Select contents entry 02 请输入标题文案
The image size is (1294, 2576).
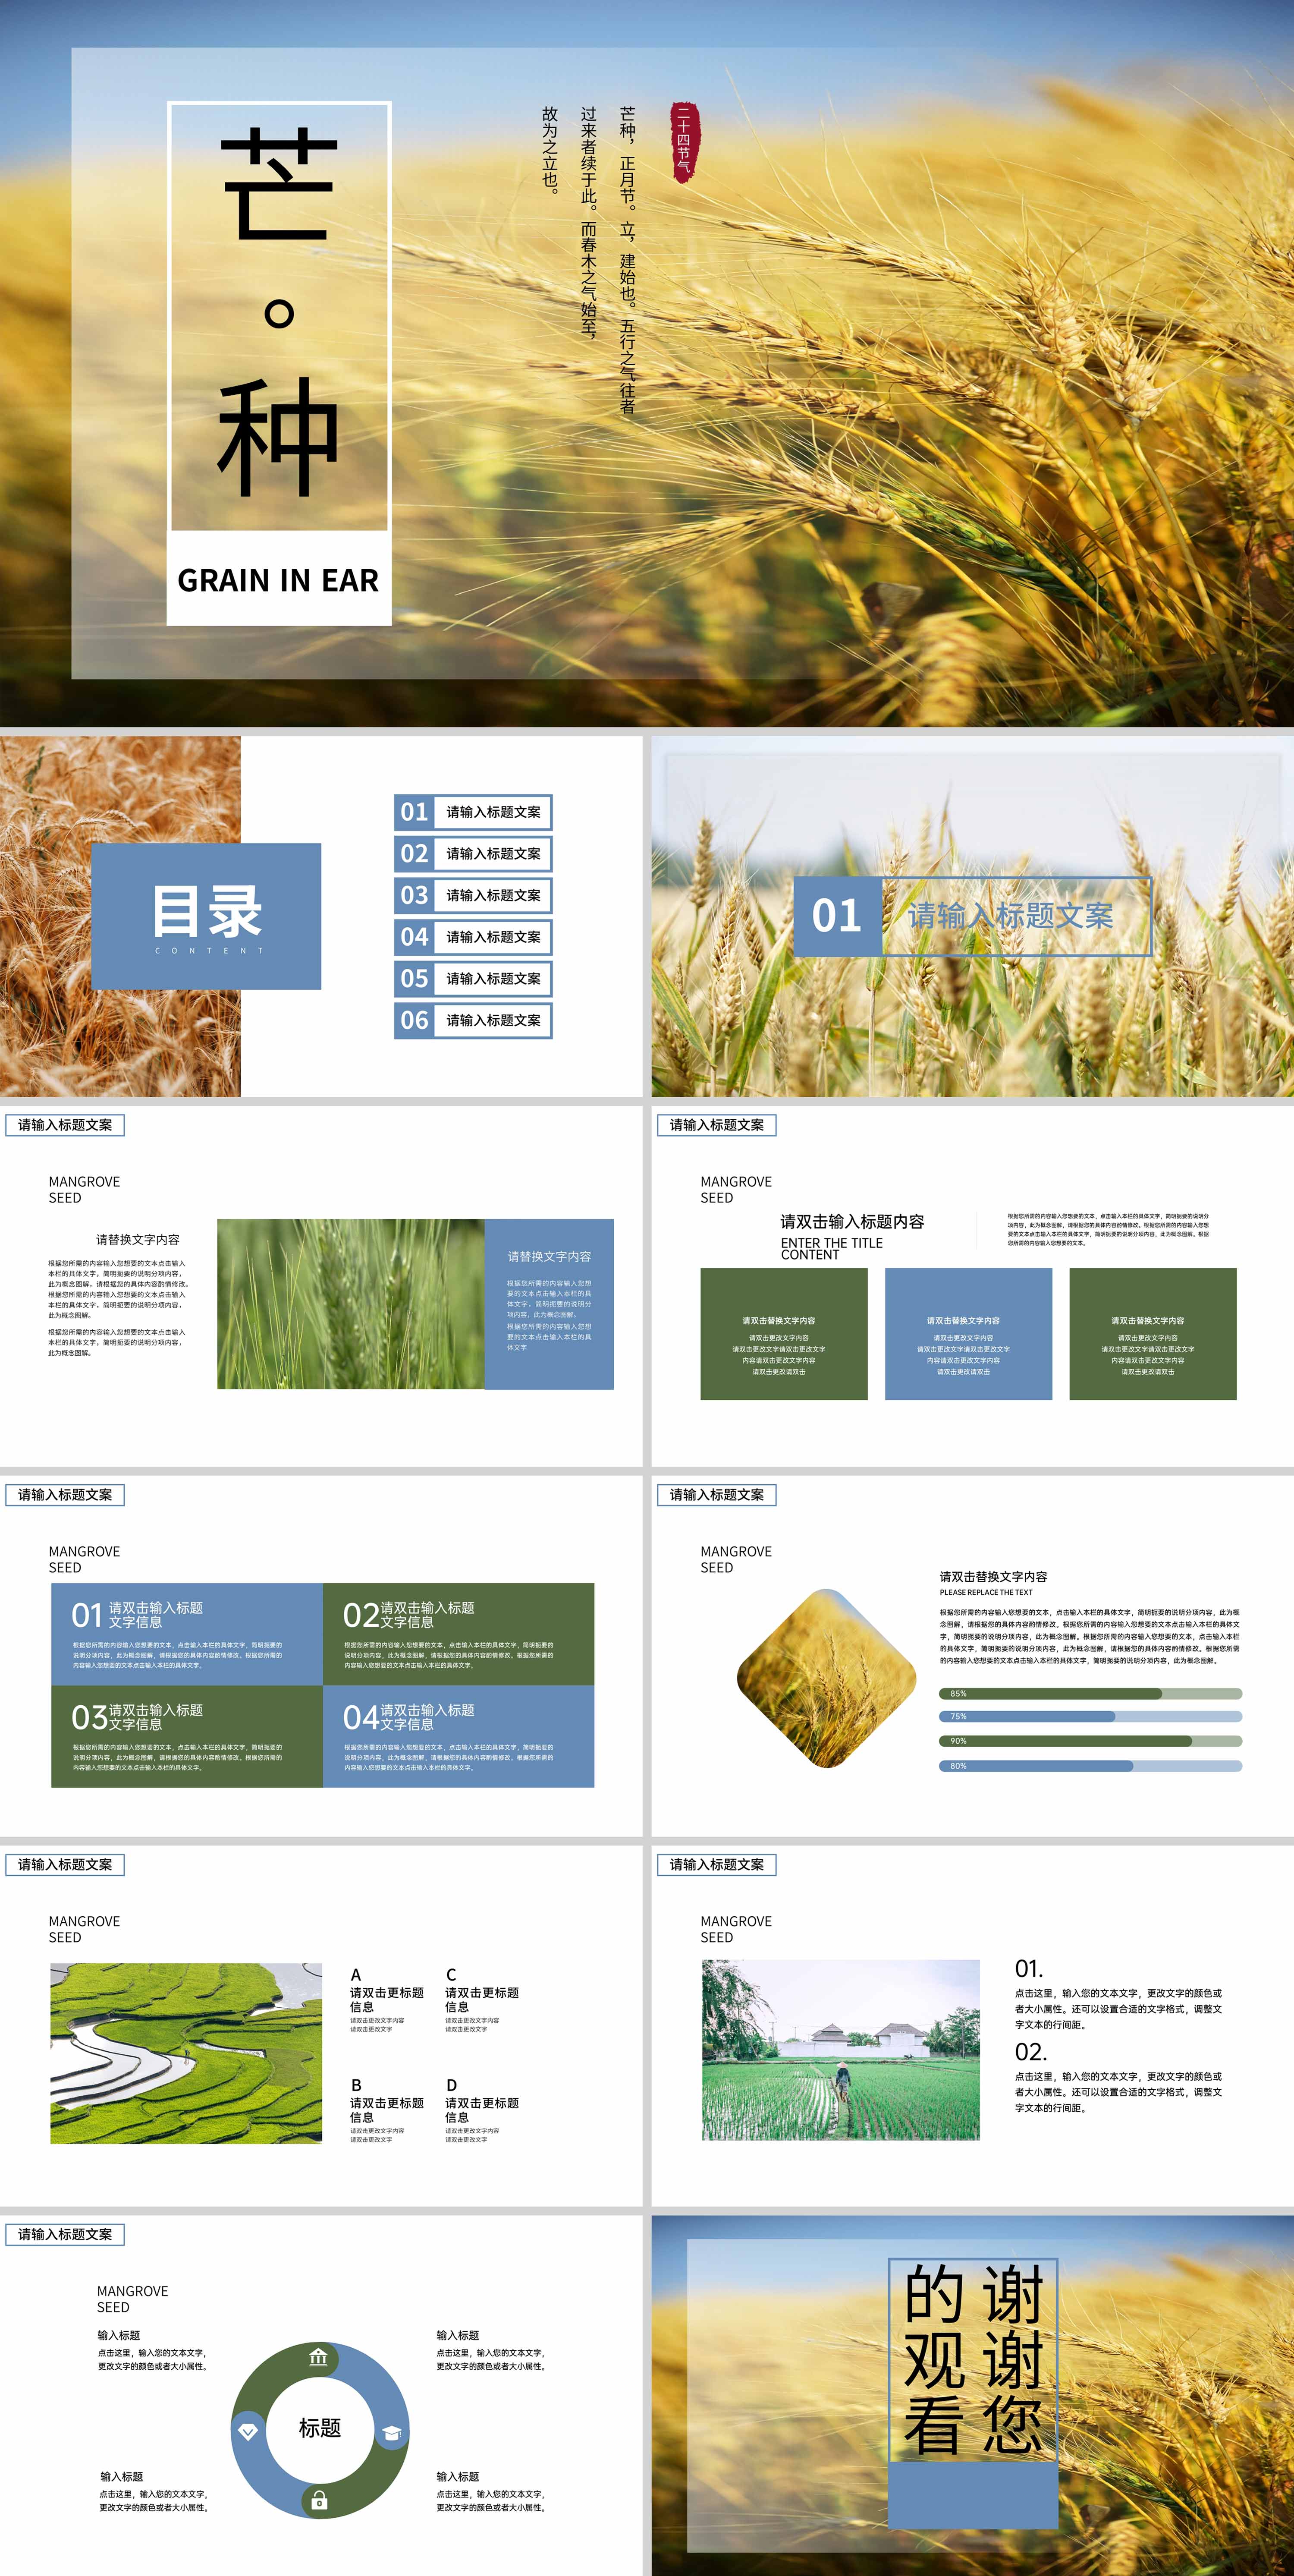pos(473,854)
